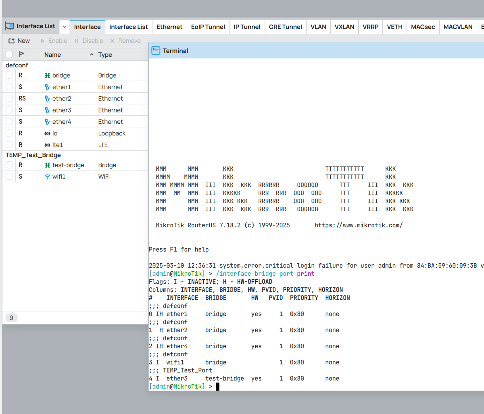Go to the GRE Tunnel tab
This screenshot has height=414, width=484.
point(286,27)
